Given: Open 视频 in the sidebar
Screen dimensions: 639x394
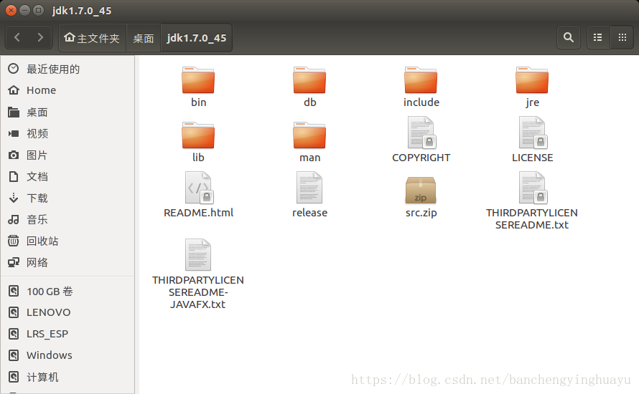Looking at the screenshot, I should (x=67, y=133).
